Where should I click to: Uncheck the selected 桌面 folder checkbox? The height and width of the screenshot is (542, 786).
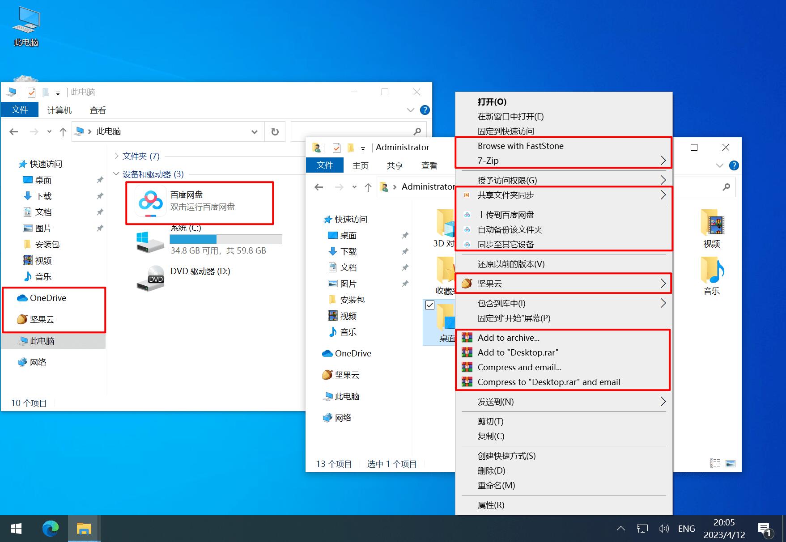(430, 305)
